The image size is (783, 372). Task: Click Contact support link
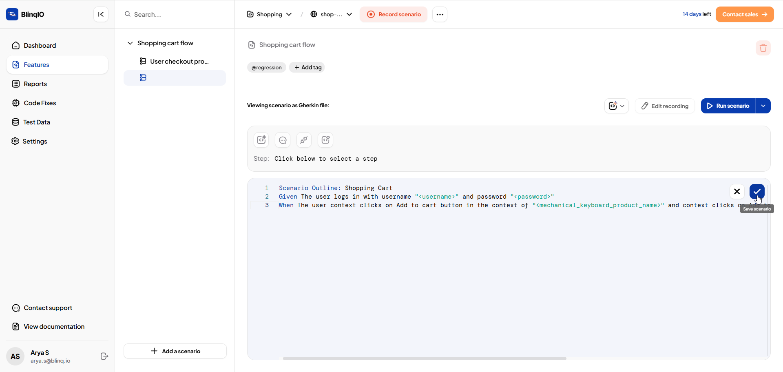click(x=42, y=308)
